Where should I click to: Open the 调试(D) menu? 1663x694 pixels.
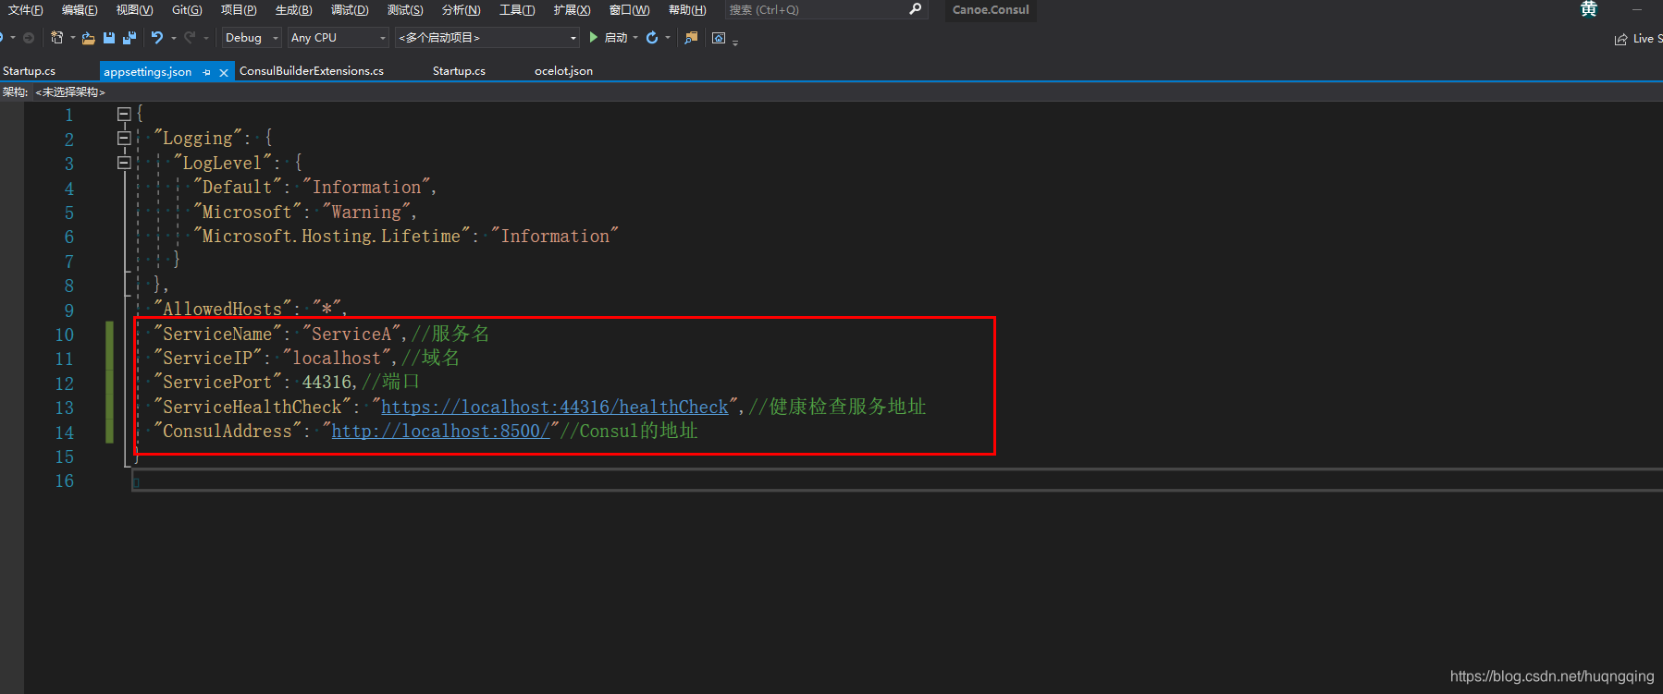coord(350,9)
